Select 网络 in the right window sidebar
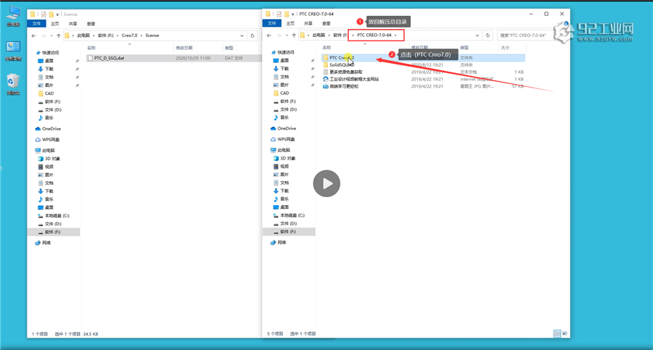The width and height of the screenshot is (653, 350). click(278, 243)
